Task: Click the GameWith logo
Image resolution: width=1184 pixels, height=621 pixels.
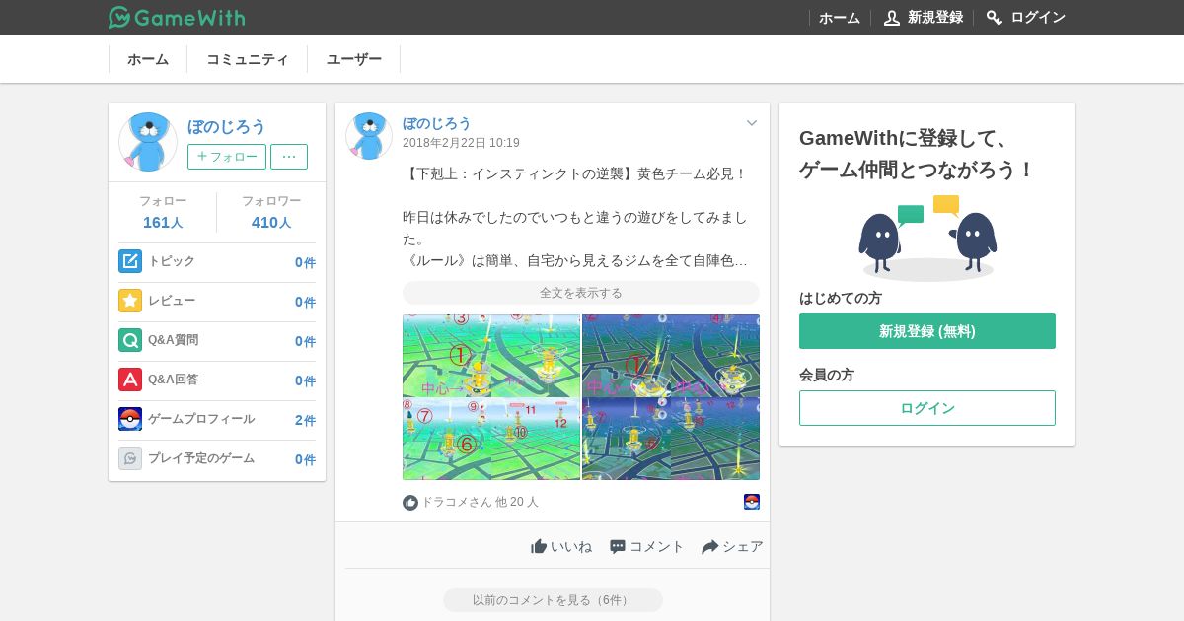Action: click(x=177, y=17)
